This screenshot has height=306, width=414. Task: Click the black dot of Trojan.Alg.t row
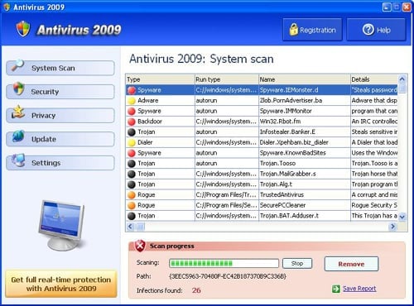132,184
